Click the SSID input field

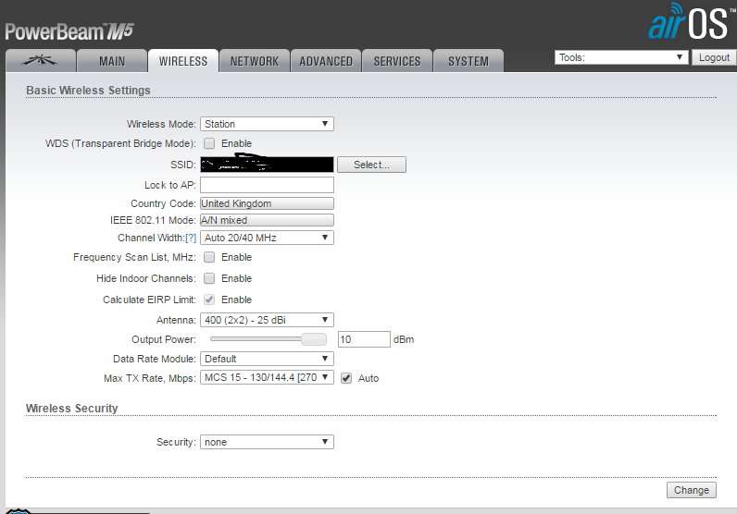(267, 165)
